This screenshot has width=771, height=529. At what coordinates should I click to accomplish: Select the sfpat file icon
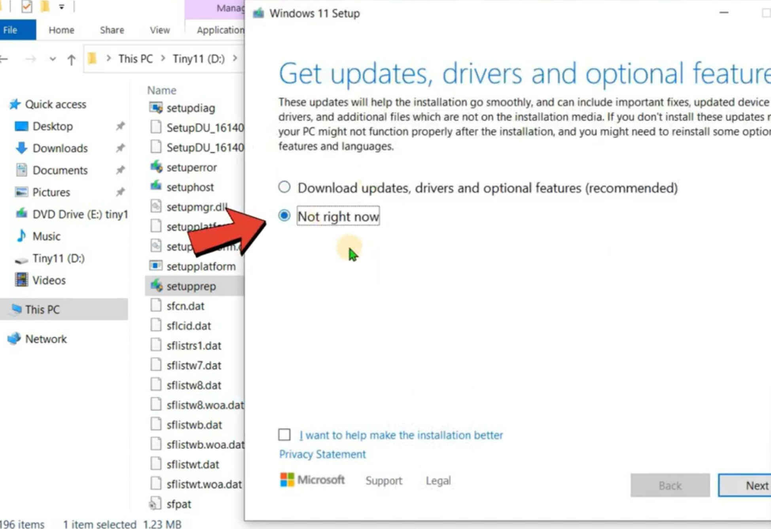[155, 504]
